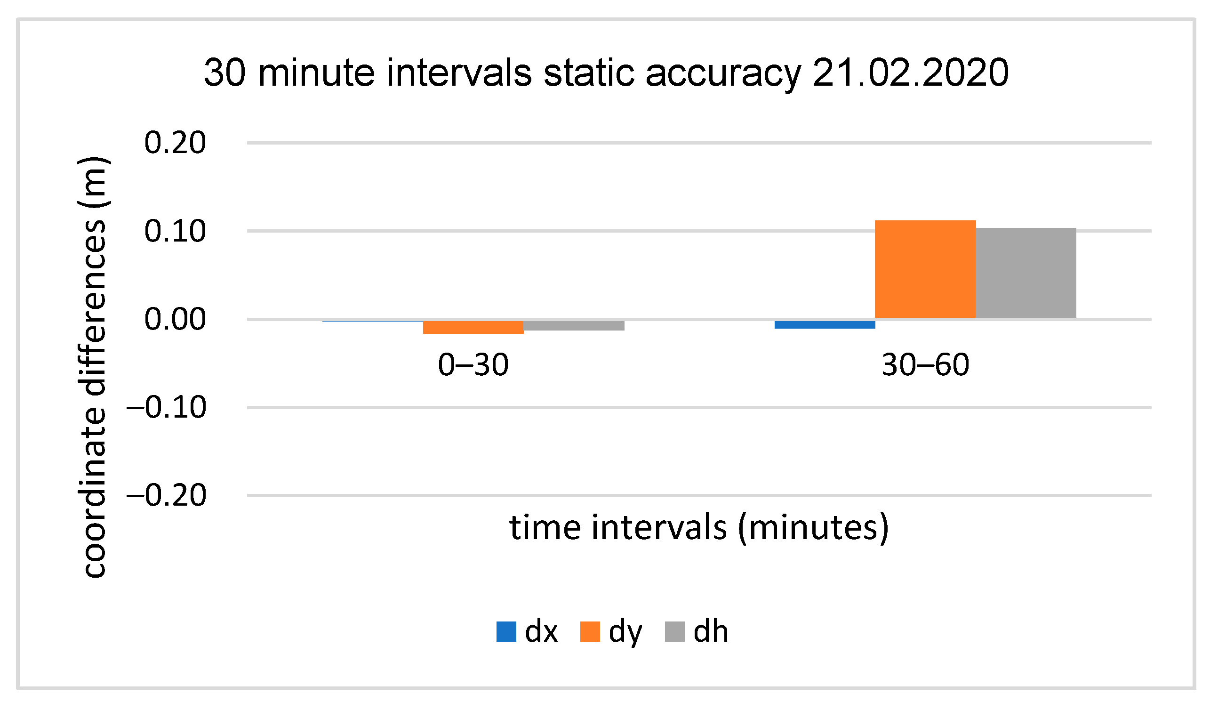
Task: Click the blue dx bar for 30–60
Action: (825, 325)
